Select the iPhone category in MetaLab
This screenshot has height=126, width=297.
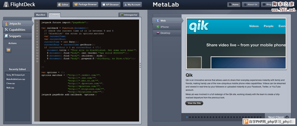pos(167,27)
